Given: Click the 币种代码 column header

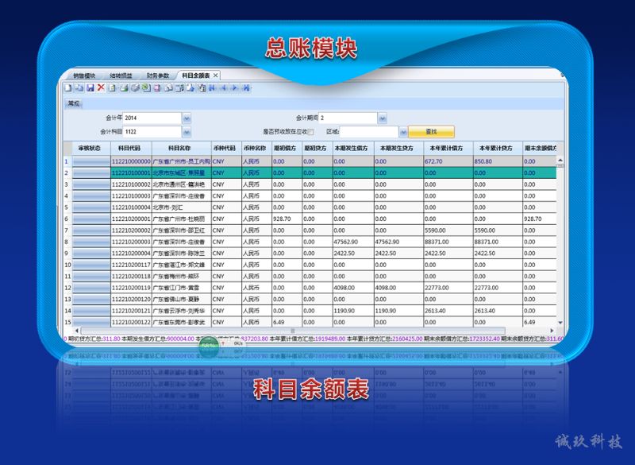Looking at the screenshot, I should (226, 149).
